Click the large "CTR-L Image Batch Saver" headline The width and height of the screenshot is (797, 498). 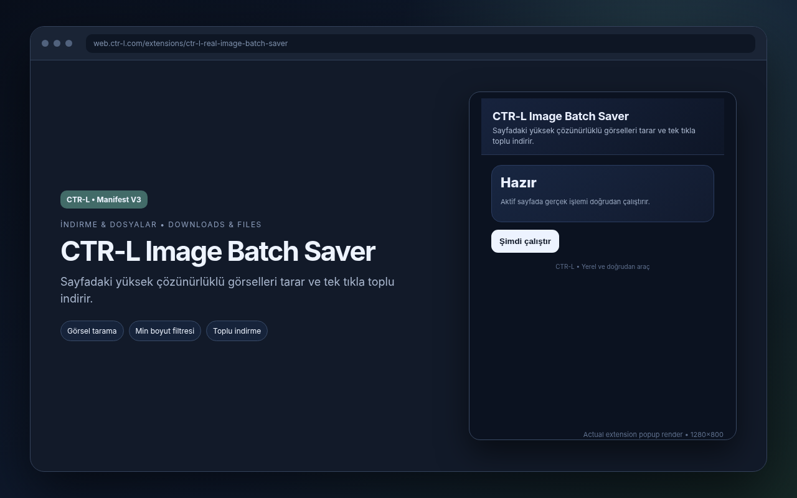coord(218,251)
